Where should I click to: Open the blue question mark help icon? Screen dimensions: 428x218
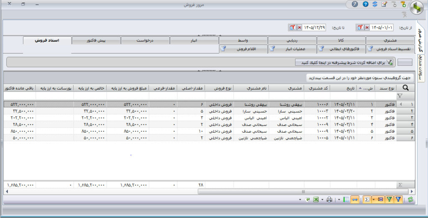365,4
